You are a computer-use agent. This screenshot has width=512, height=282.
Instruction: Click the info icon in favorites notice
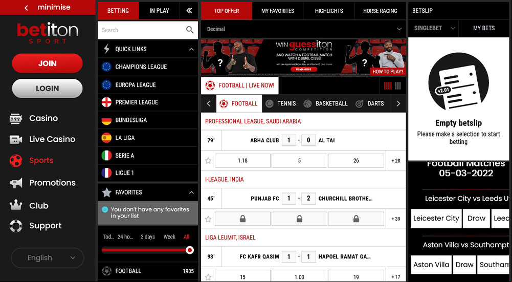105,209
